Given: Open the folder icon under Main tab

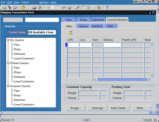Looking at the screenshot, I should [x=70, y=32].
